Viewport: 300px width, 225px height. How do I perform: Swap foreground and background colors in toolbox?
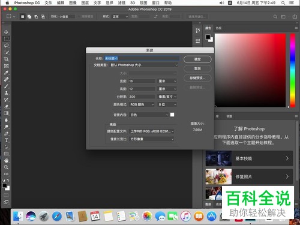pos(8,181)
